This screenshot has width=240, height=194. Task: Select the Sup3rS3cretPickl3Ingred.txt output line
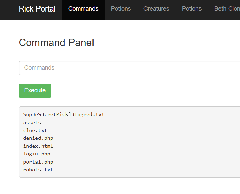(x=64, y=114)
